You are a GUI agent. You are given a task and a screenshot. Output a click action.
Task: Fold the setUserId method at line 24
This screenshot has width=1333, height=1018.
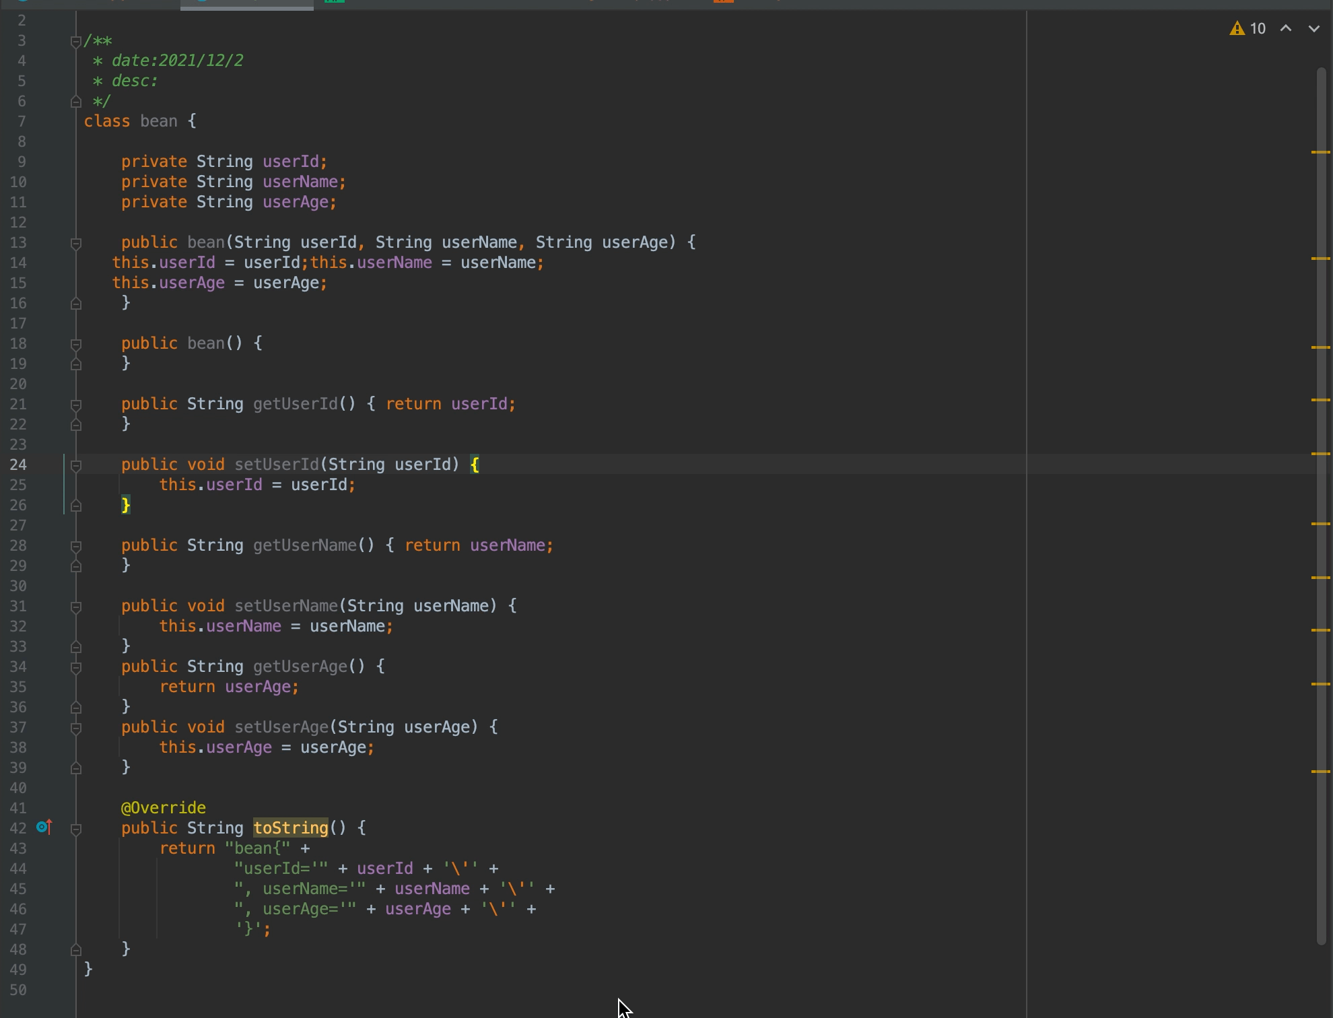76,465
